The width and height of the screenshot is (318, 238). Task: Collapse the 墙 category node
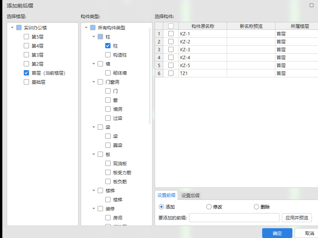point(94,64)
